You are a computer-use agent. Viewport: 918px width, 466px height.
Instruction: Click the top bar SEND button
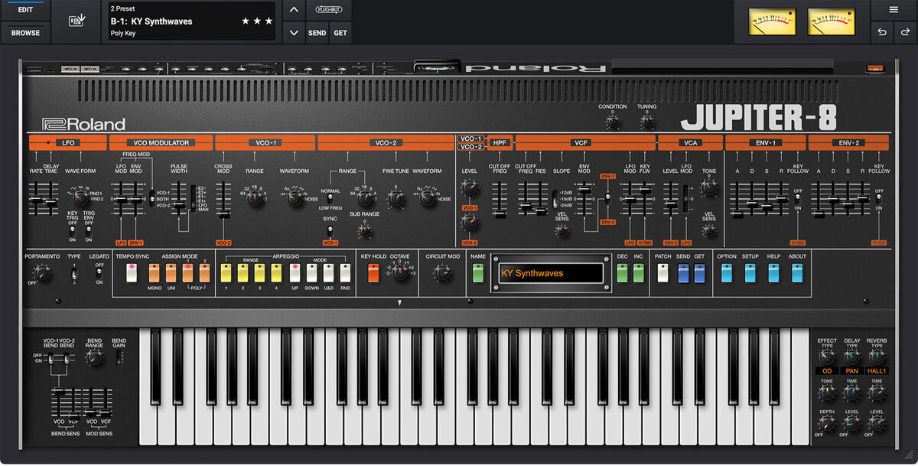[317, 33]
